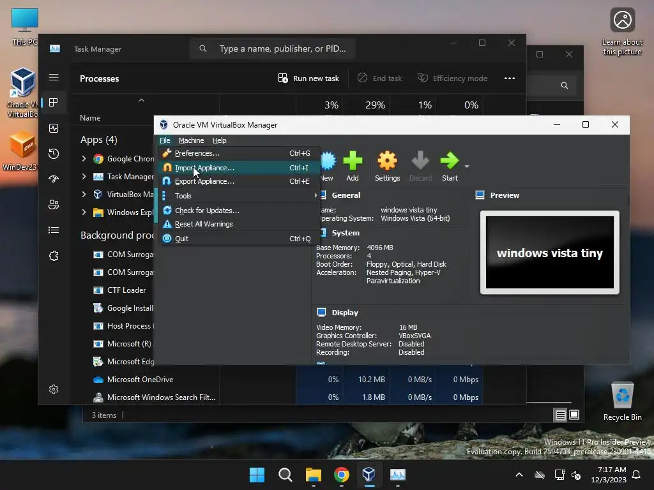Open Task Manager Performance sidebar icon
Screen dimensions: 654x490
[x=54, y=128]
